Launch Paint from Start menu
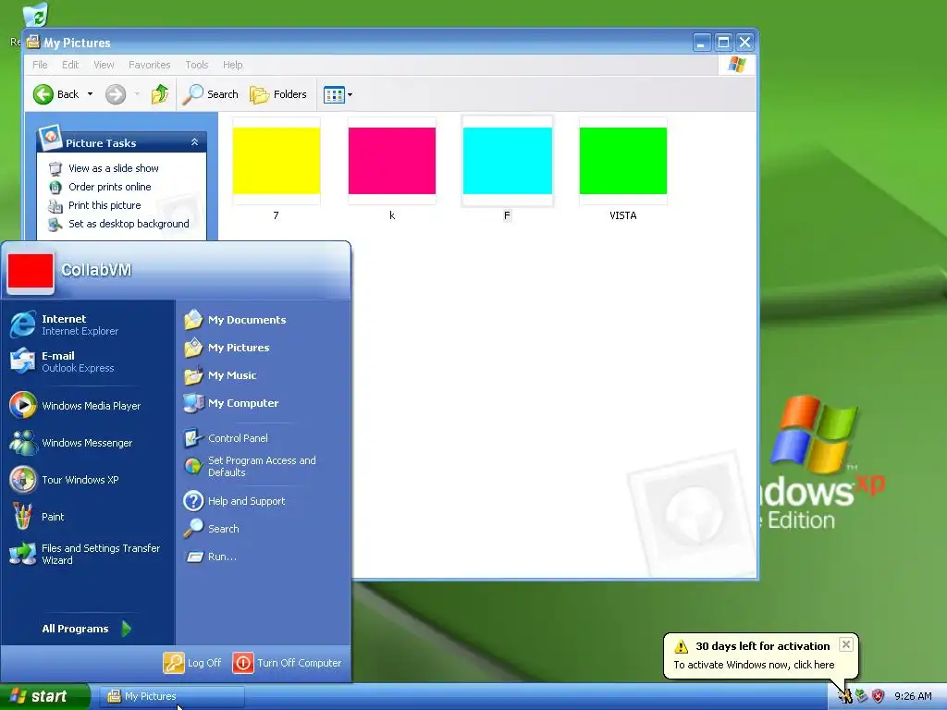This screenshot has width=947, height=710. (37, 517)
